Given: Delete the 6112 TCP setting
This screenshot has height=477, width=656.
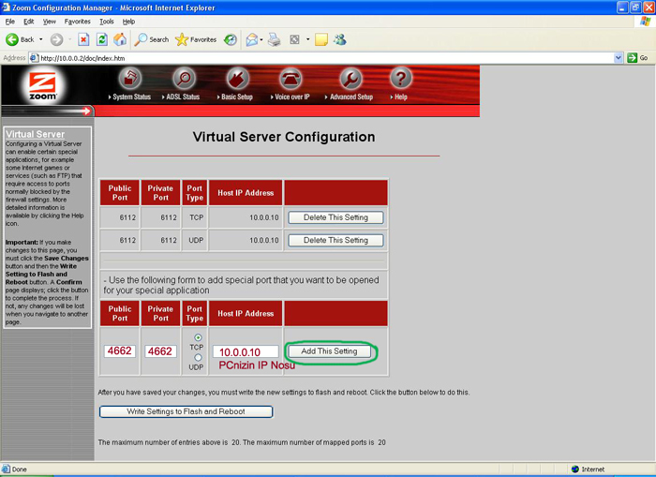Looking at the screenshot, I should click(335, 217).
